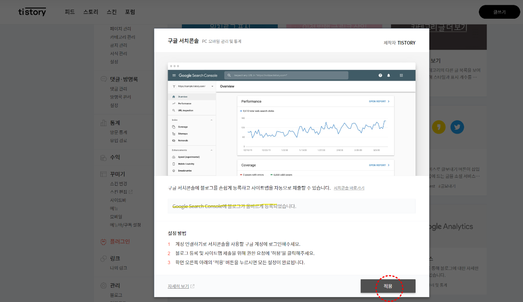Open 페이지 관리 in the sidebar
The height and width of the screenshot is (302, 523).
[120, 29]
